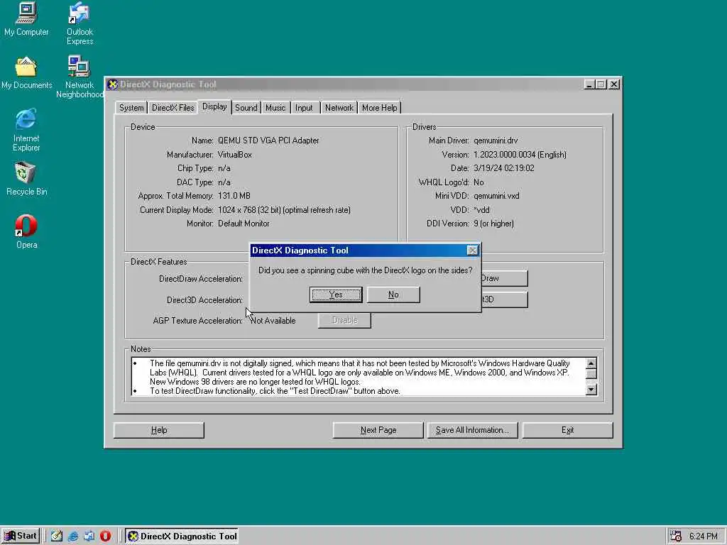Open the Sound tab
The width and height of the screenshot is (727, 545).
point(246,108)
